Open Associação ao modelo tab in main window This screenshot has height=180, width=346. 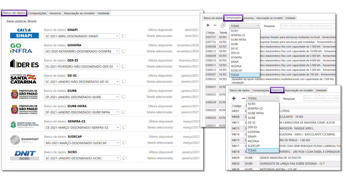[x=79, y=13]
